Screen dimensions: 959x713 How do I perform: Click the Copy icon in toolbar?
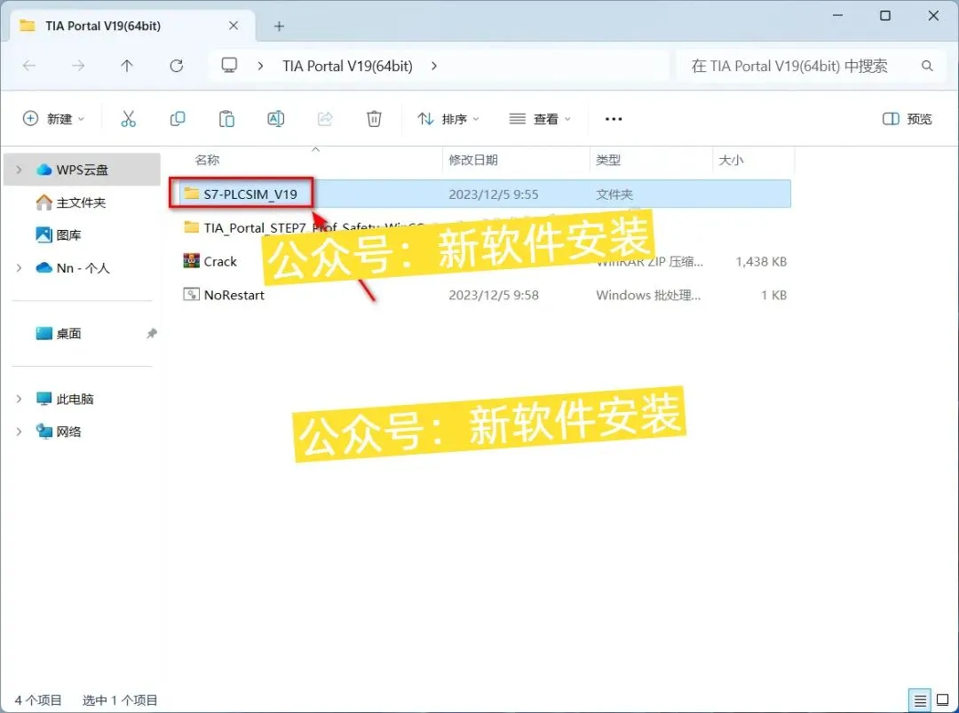tap(178, 119)
